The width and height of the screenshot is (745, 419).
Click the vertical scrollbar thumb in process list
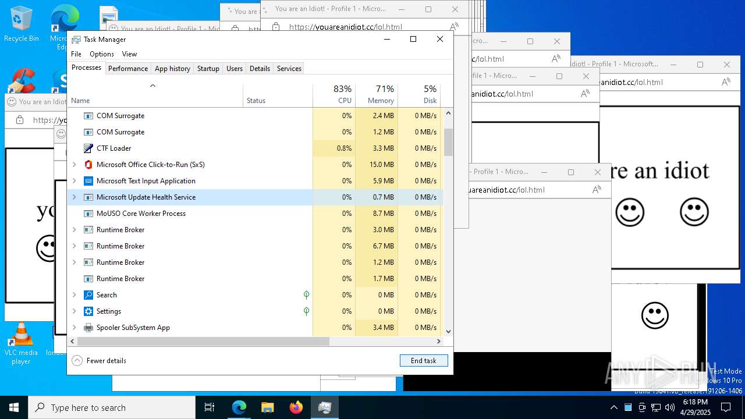(448, 143)
